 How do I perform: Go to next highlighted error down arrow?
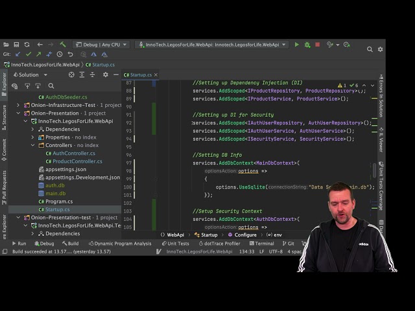tap(372, 86)
